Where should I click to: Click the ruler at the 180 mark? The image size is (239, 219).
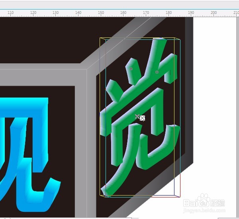click(168, 13)
